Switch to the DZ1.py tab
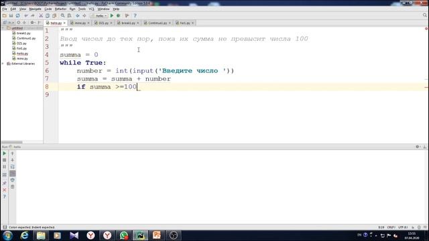This screenshot has height=241, width=429. pyautogui.click(x=103, y=23)
